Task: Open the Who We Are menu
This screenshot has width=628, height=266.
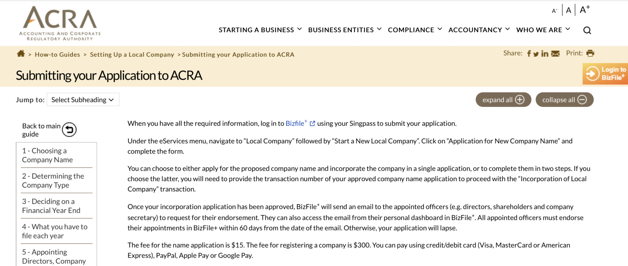Action: (x=543, y=30)
